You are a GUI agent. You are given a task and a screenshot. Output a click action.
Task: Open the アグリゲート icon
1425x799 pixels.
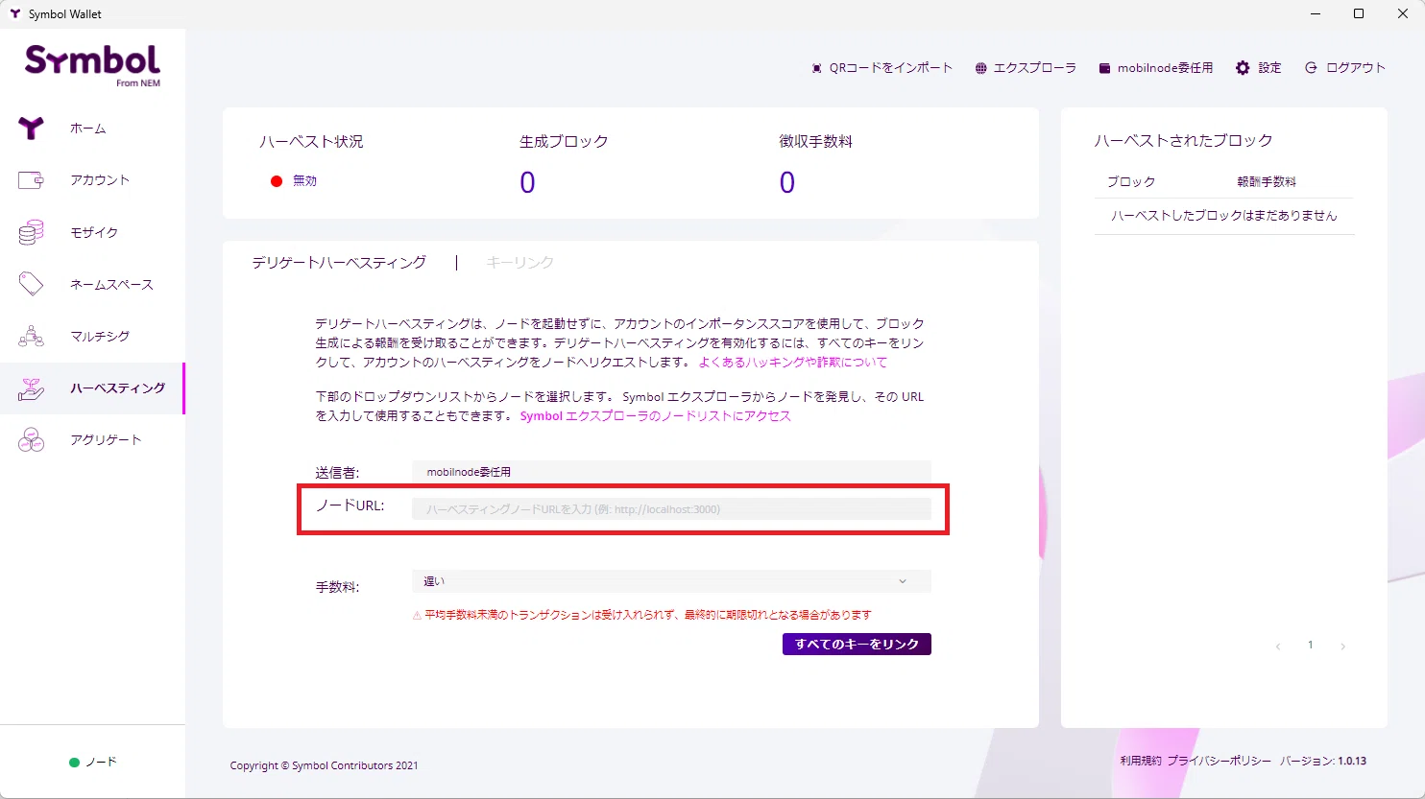tap(31, 440)
